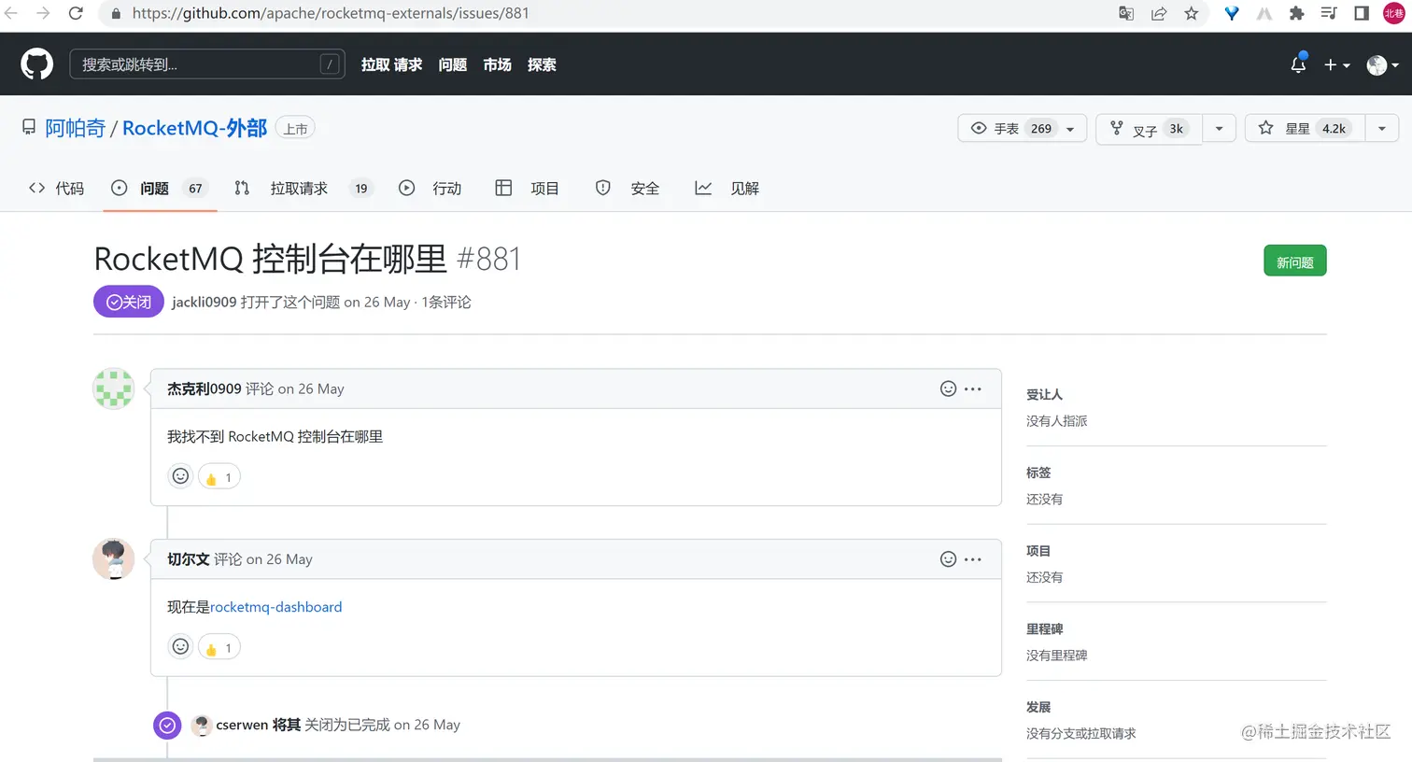This screenshot has height=762, width=1412.
Task: Switch to the 问题 tab with 67
Action: point(160,189)
